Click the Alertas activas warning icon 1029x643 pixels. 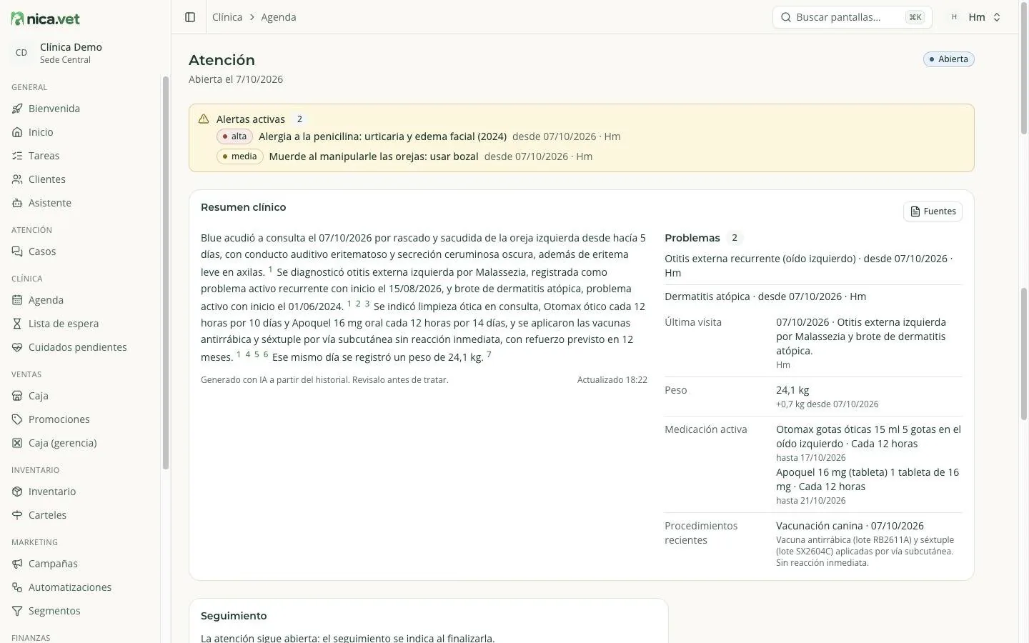point(204,119)
